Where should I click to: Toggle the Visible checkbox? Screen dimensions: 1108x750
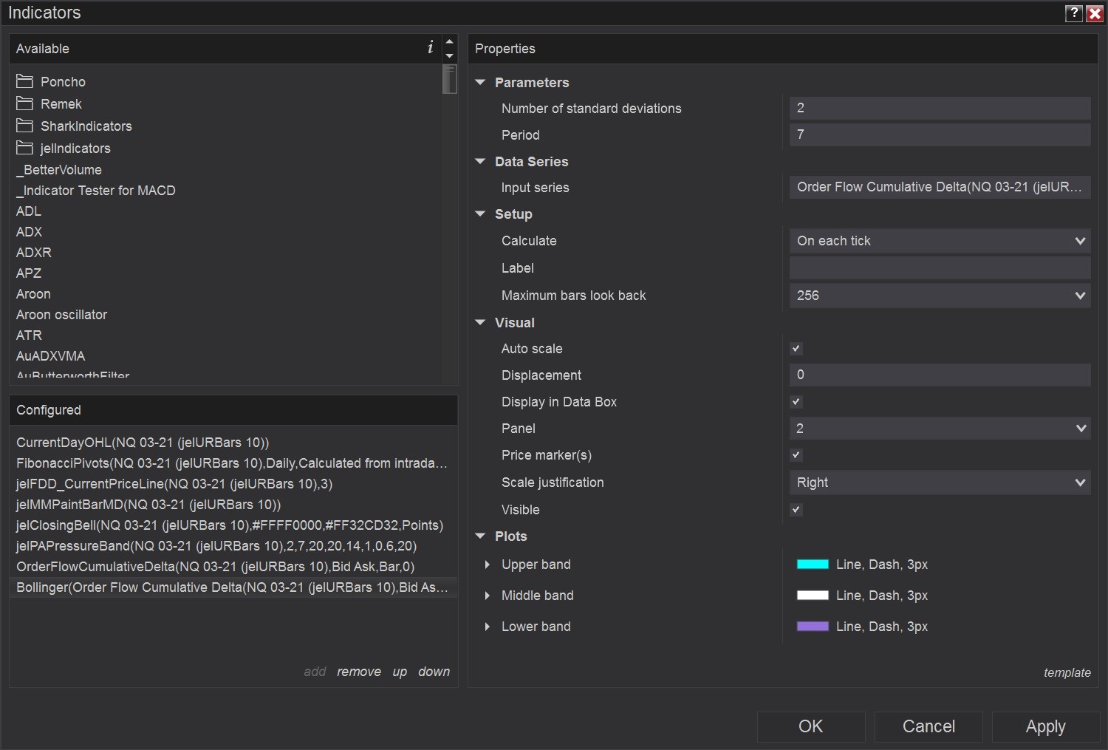(796, 510)
